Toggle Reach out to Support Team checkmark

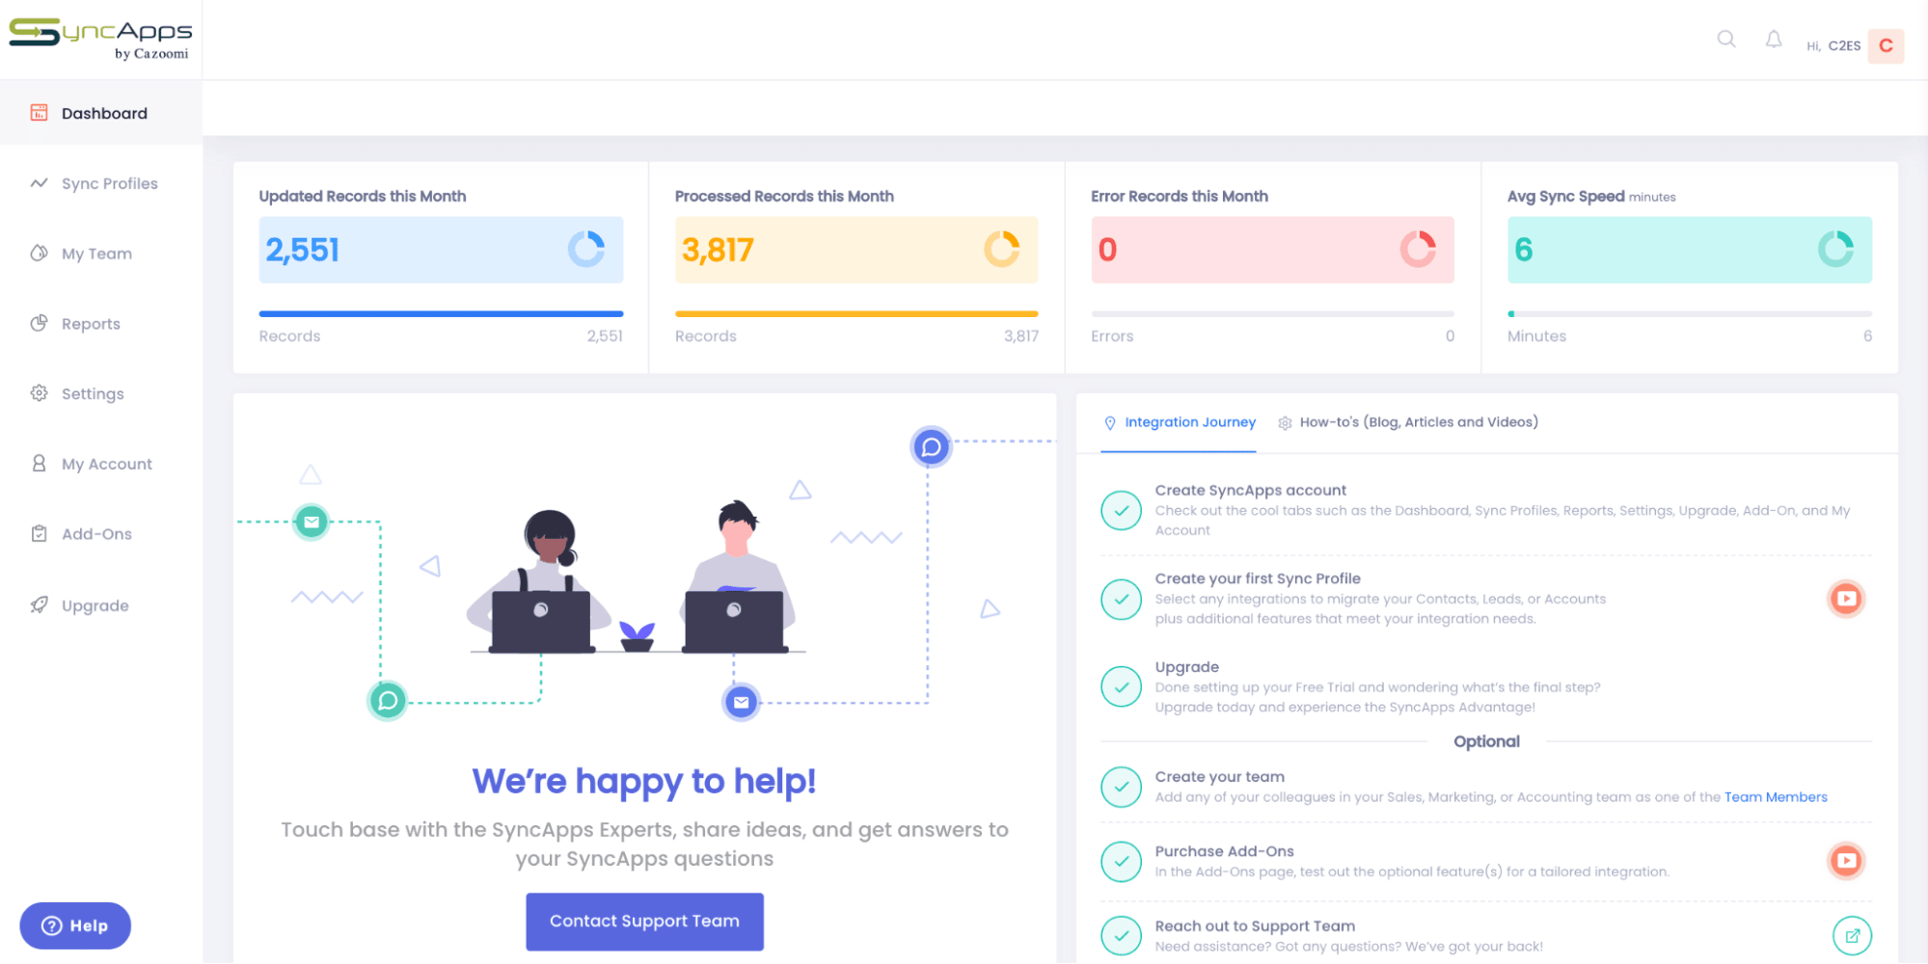[x=1121, y=935]
